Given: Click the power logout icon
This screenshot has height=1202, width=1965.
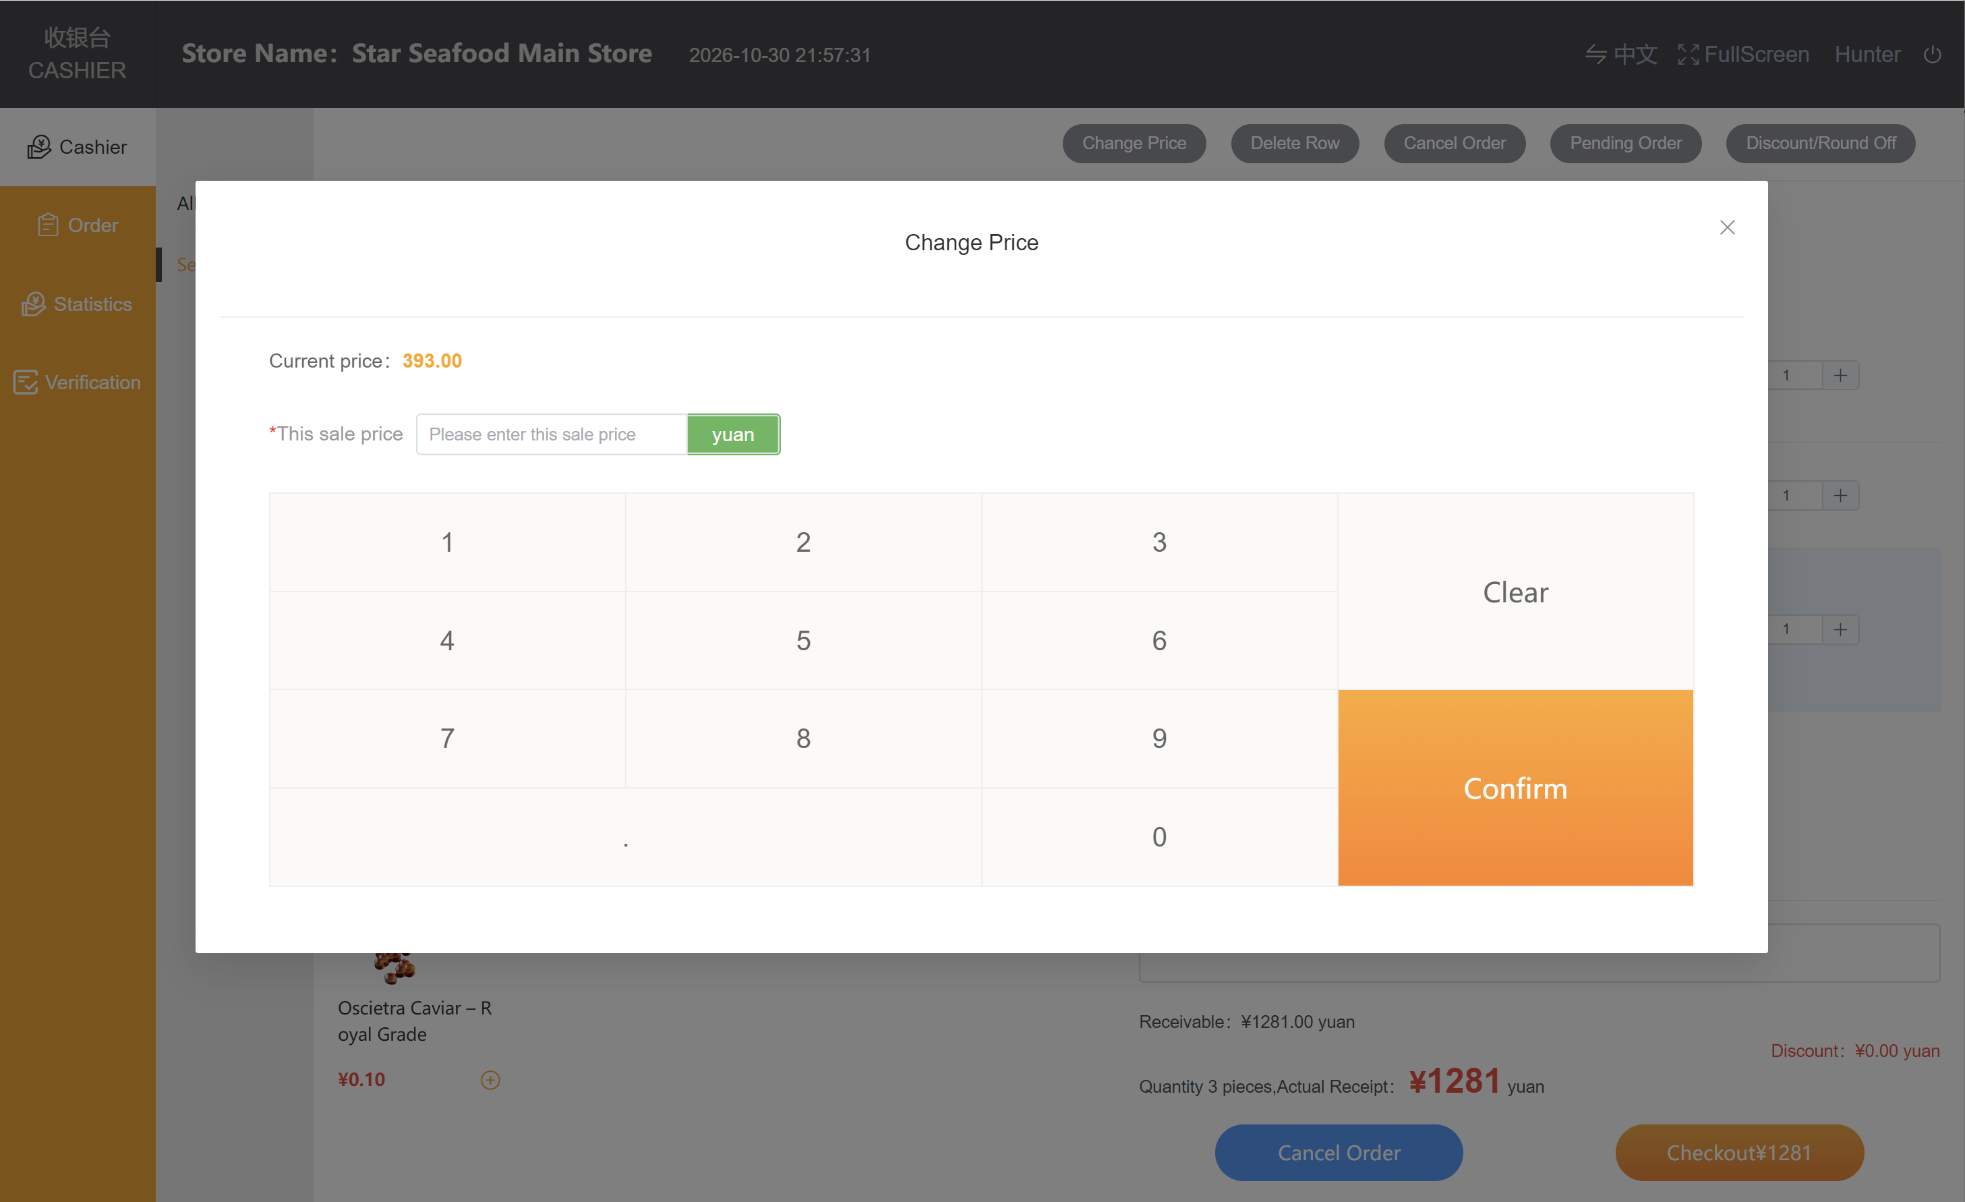Looking at the screenshot, I should [1933, 54].
